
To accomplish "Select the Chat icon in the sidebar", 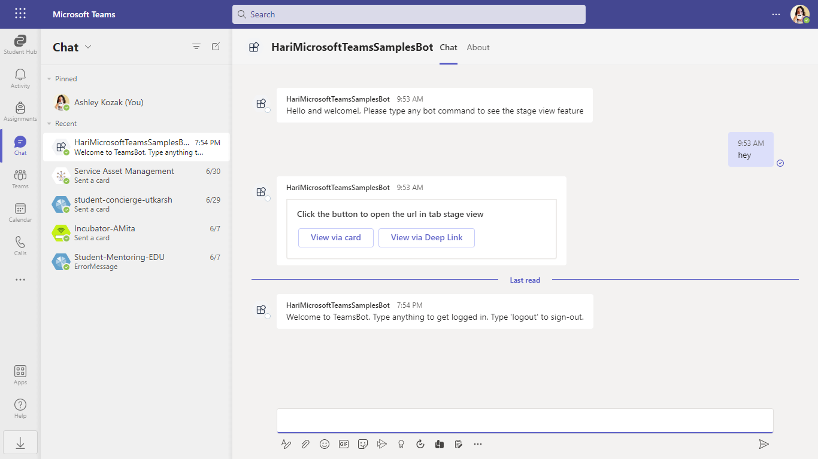I will [20, 145].
